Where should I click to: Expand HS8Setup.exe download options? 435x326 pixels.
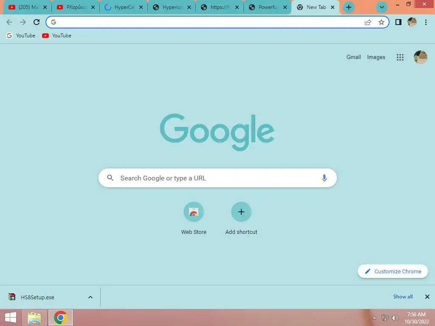coord(90,297)
